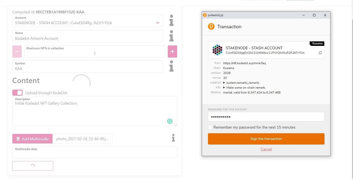The width and height of the screenshot is (353, 180).
Task: Click the Grammarly icon in Description box
Action: (170, 121)
